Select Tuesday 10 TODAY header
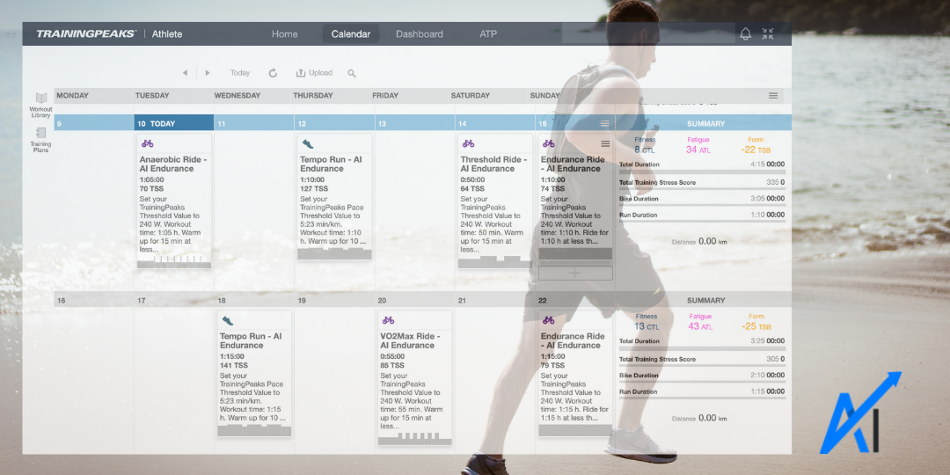The width and height of the screenshot is (950, 475). [x=174, y=123]
